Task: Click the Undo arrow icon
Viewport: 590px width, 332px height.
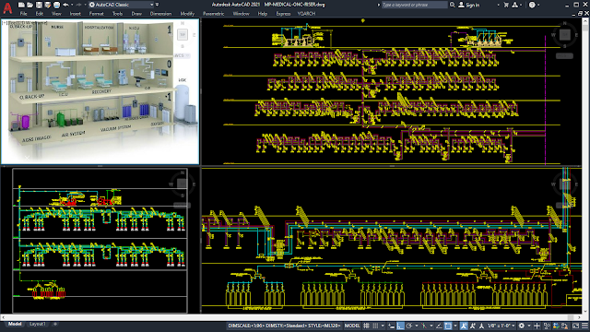Action: pos(65,5)
